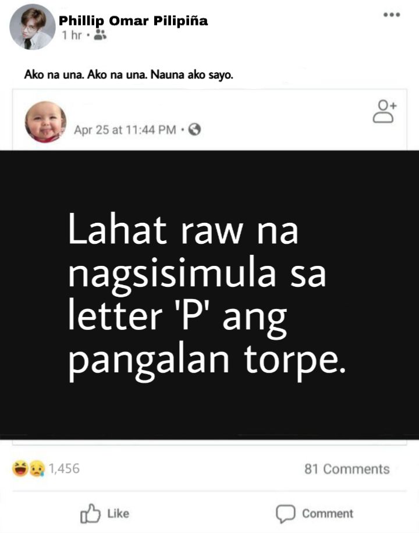Screen dimensions: 419x533
Task: Click the add friend icon on shared post
Action: click(385, 111)
